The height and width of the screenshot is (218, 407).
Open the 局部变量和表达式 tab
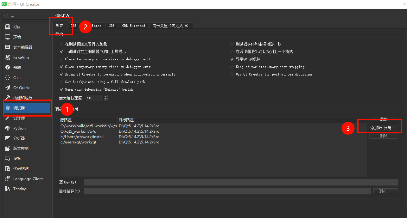coord(170,26)
